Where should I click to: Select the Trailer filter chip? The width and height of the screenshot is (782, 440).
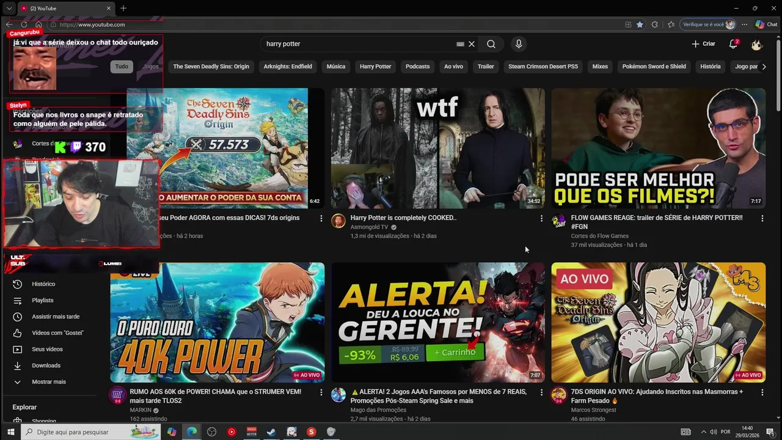click(486, 67)
